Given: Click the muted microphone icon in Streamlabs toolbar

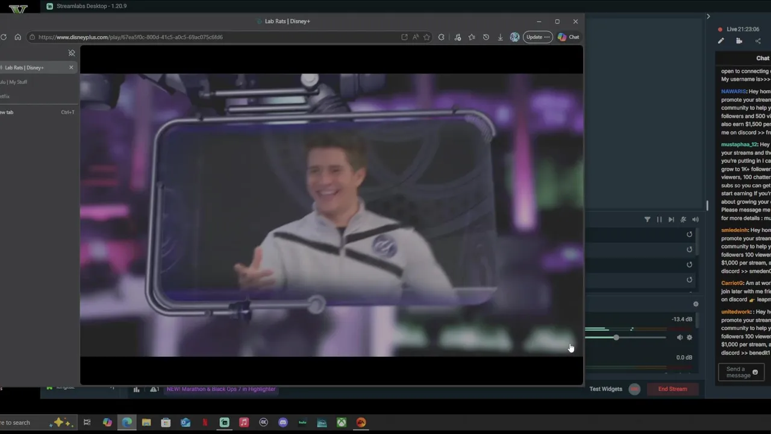Looking at the screenshot, I should point(683,219).
